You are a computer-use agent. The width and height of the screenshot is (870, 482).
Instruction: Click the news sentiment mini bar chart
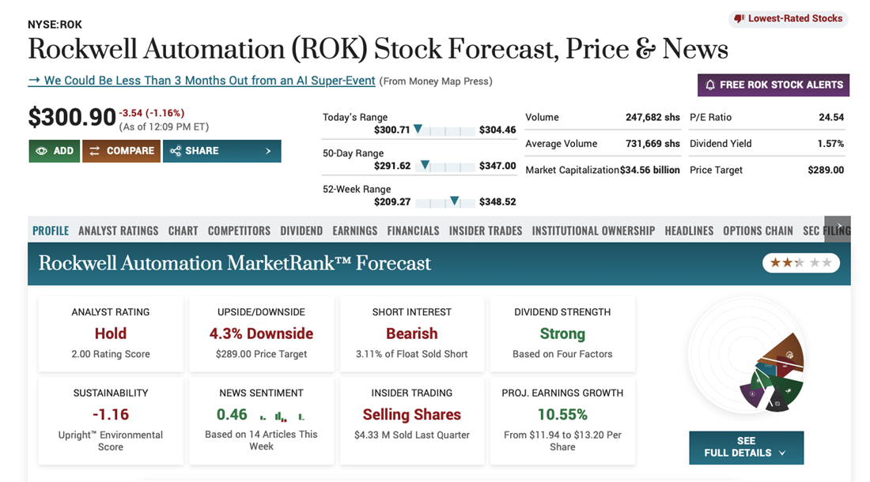point(282,416)
